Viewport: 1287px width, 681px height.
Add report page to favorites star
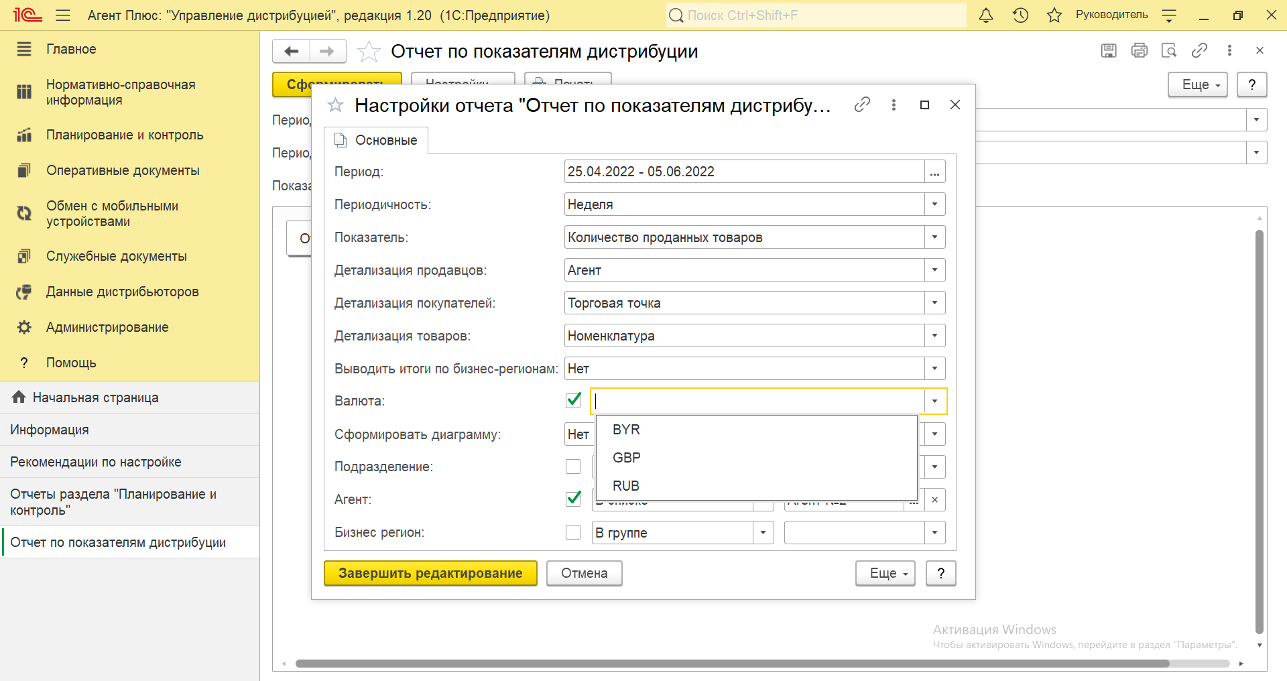click(x=369, y=51)
